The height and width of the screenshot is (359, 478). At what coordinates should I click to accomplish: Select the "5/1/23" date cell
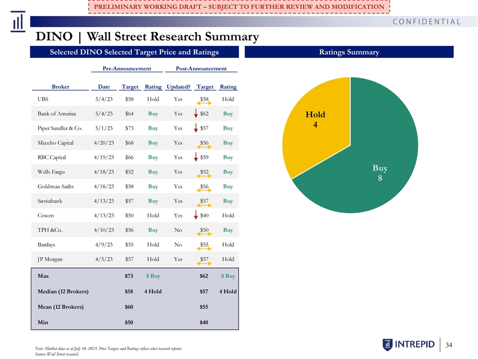[x=104, y=128]
